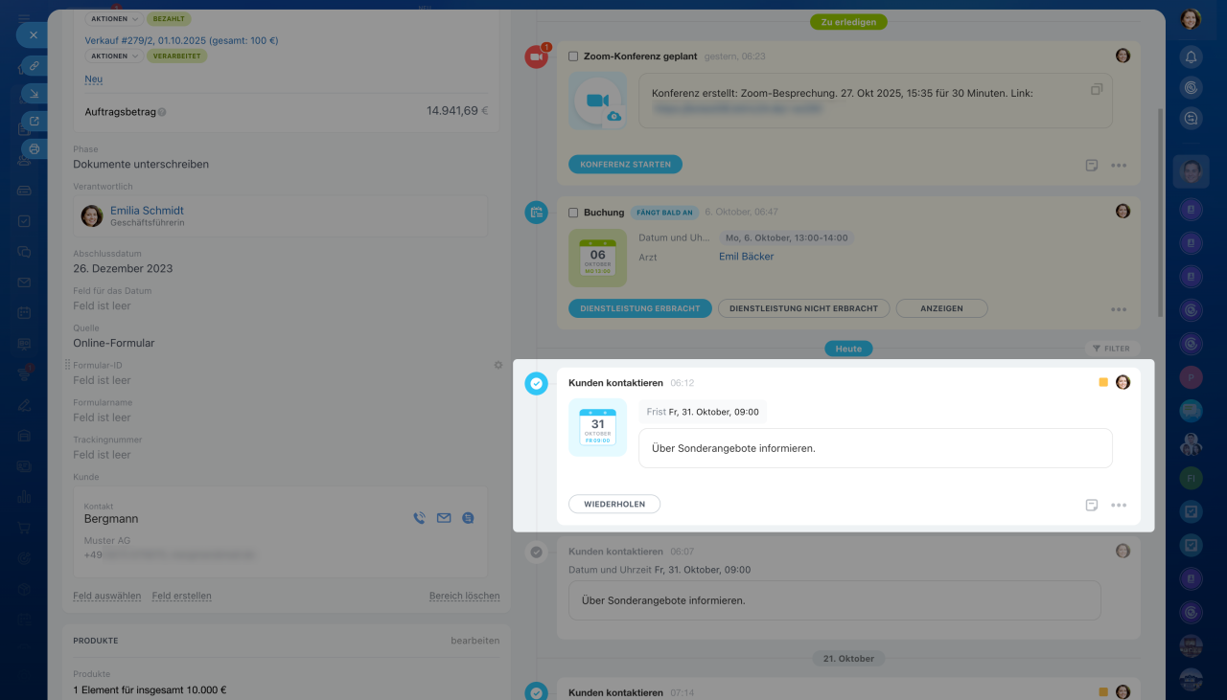Mark the Buchung activity checkbox

tap(573, 212)
